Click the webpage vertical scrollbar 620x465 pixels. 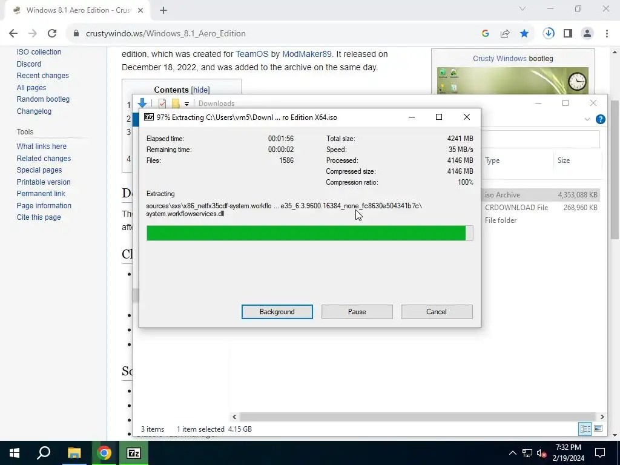coord(615,170)
